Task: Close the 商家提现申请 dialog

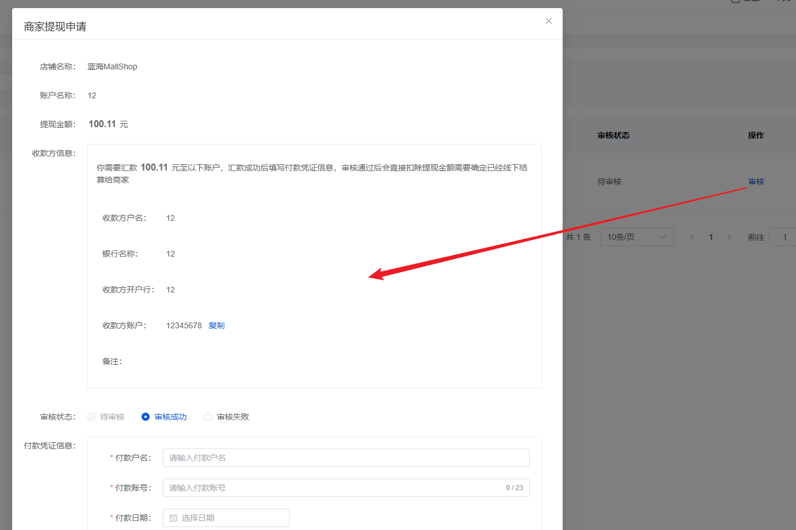Action: coord(549,21)
